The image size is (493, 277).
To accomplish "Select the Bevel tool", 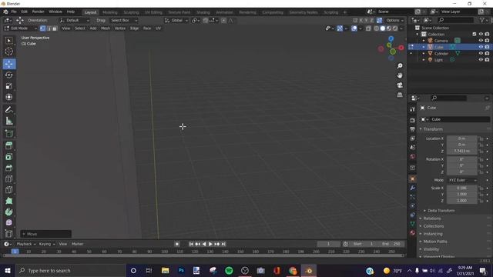I will point(8,168).
